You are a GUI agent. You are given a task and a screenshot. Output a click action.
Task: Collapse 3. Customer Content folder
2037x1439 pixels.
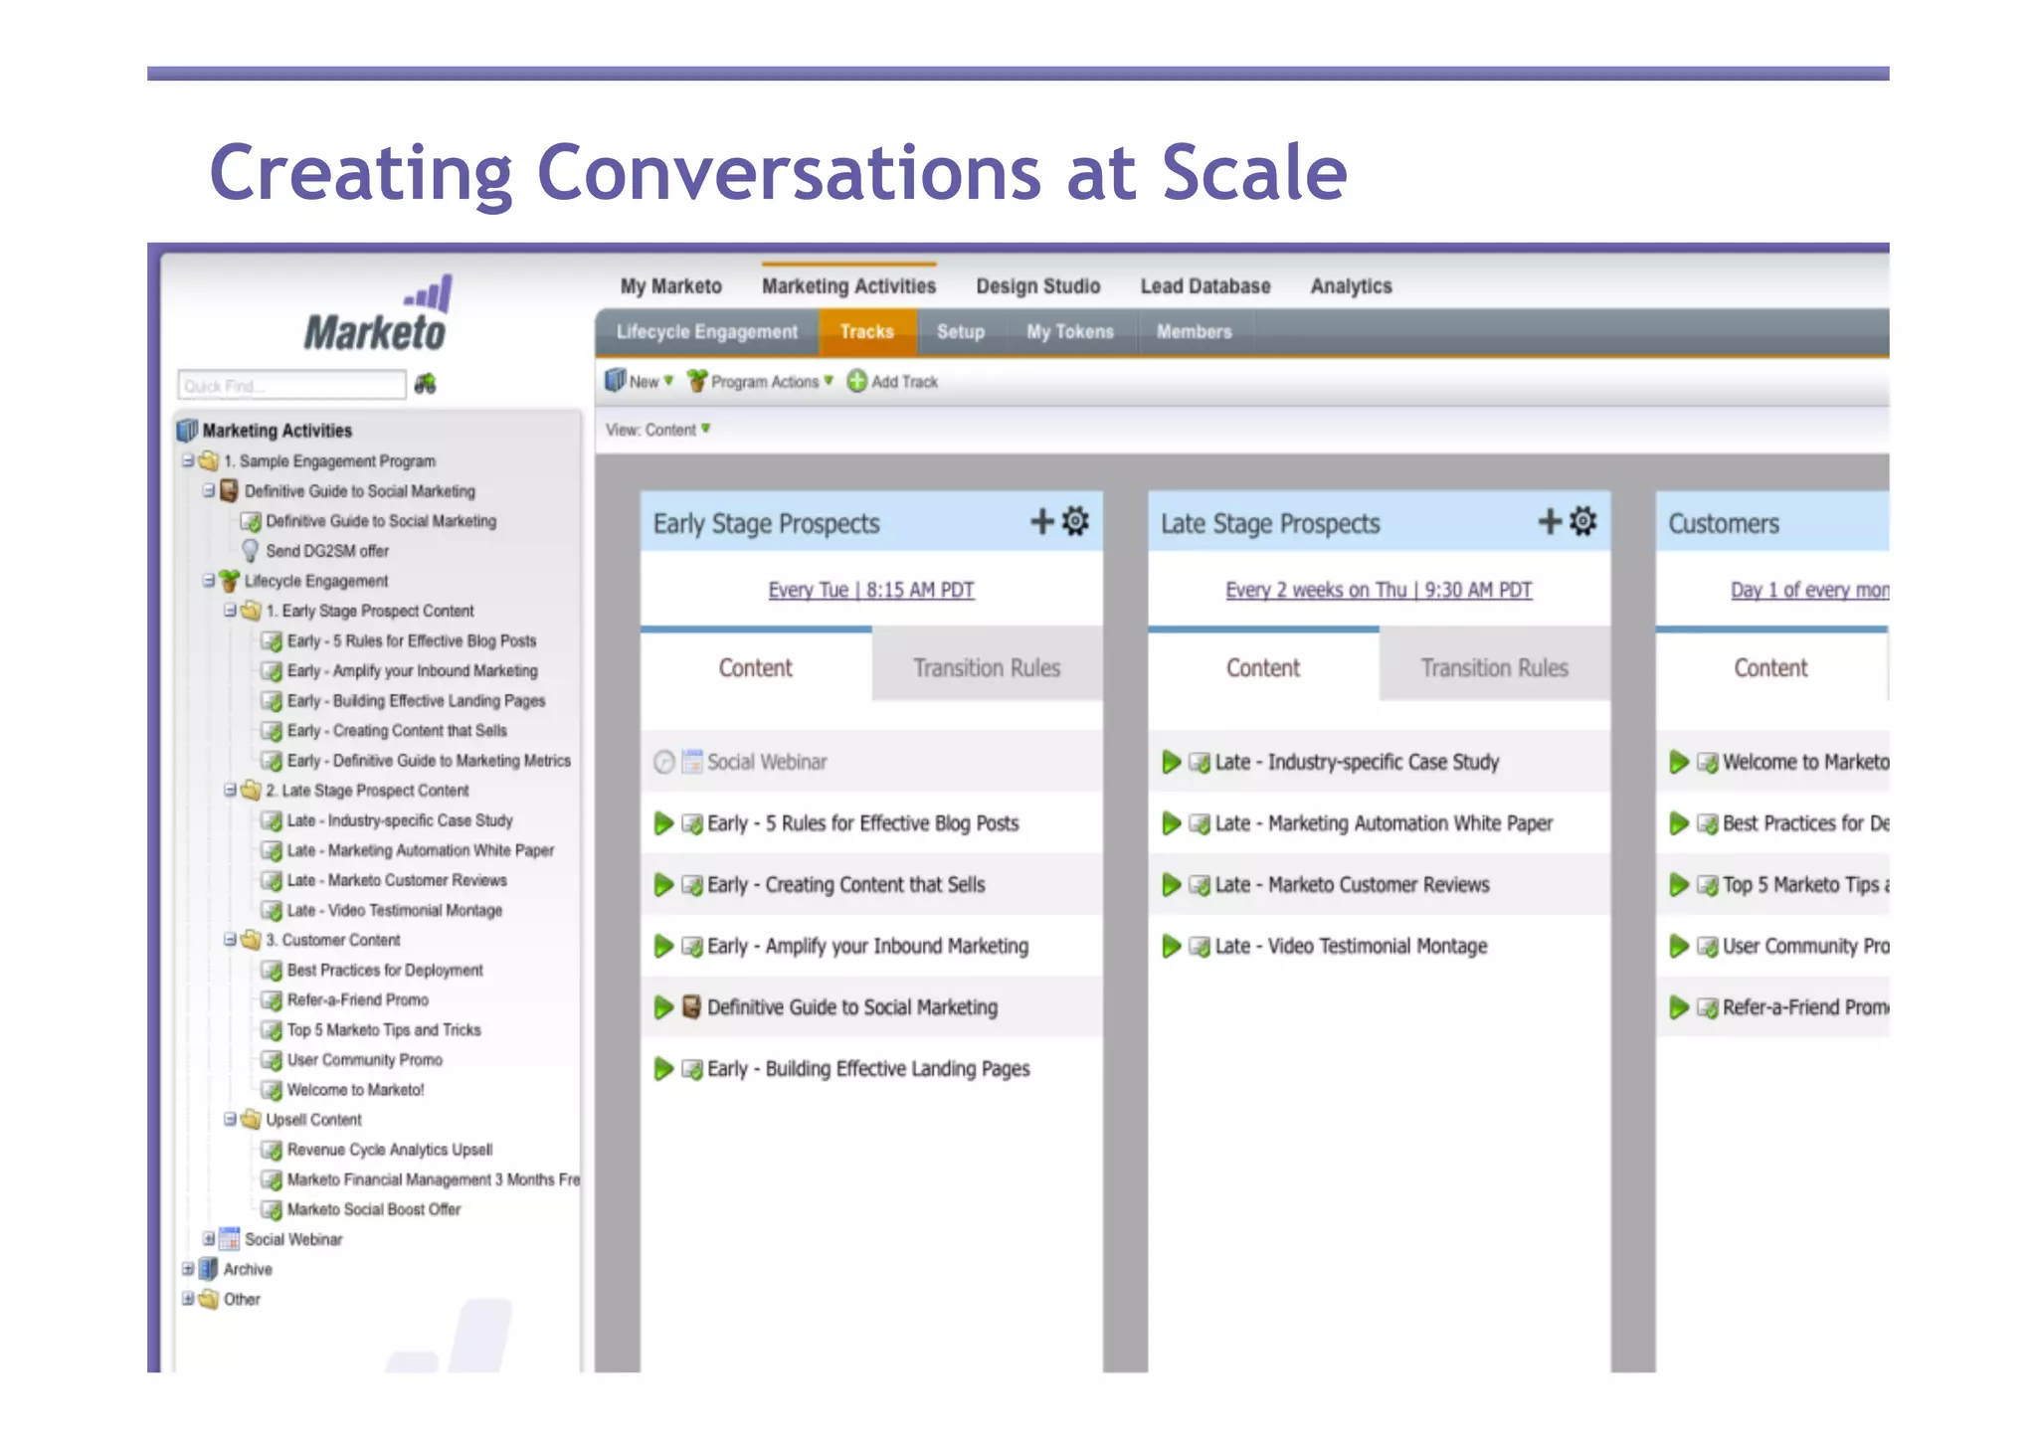coord(230,939)
